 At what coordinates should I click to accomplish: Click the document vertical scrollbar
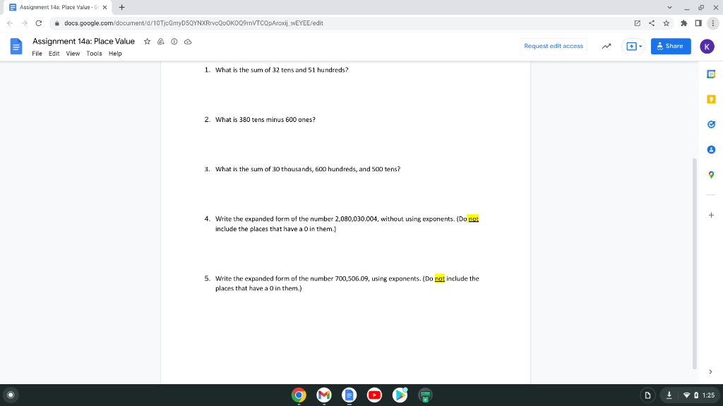[695, 264]
